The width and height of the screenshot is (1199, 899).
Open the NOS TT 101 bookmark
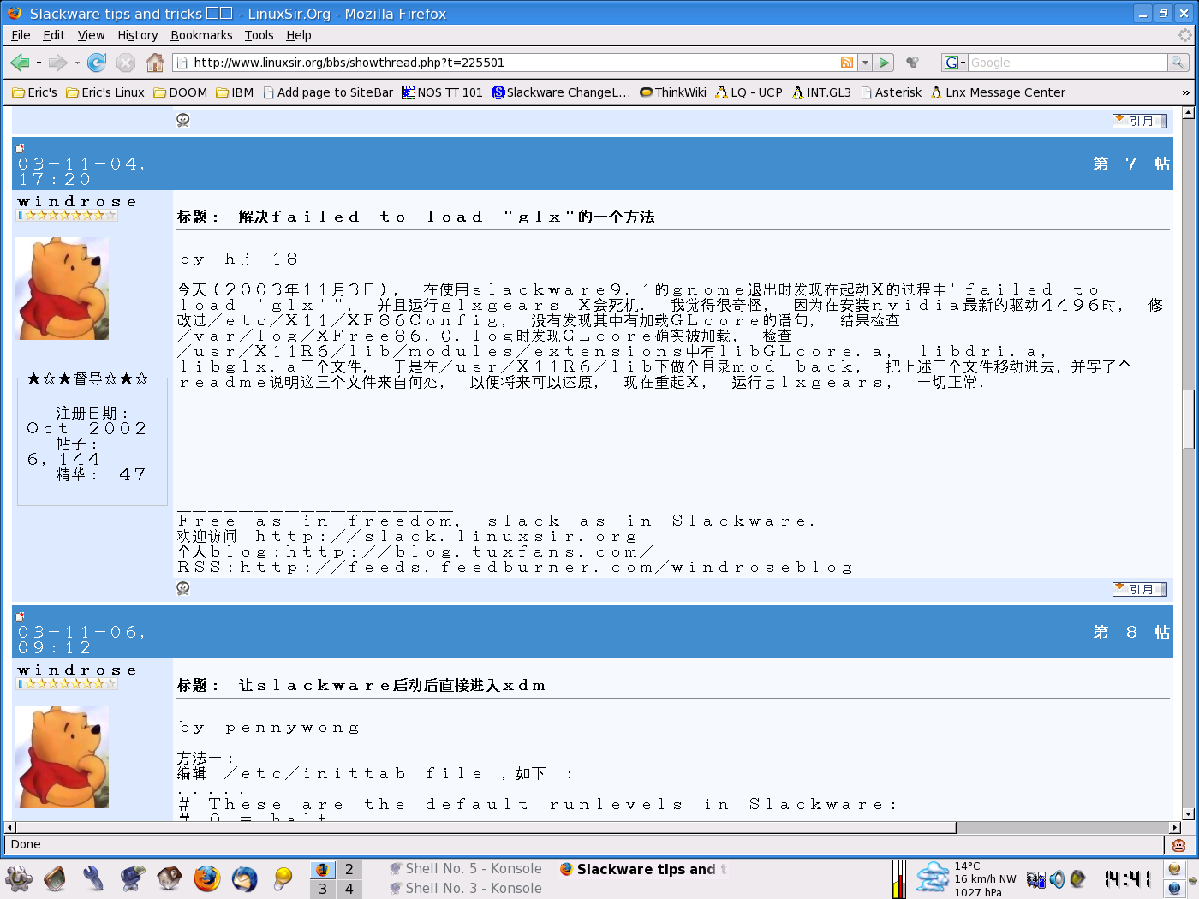(442, 92)
